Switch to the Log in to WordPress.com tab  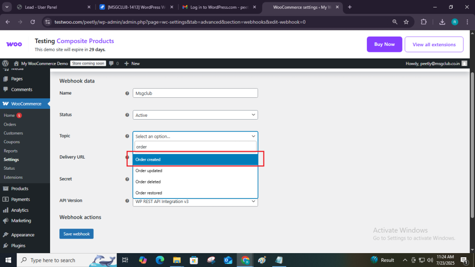219,7
